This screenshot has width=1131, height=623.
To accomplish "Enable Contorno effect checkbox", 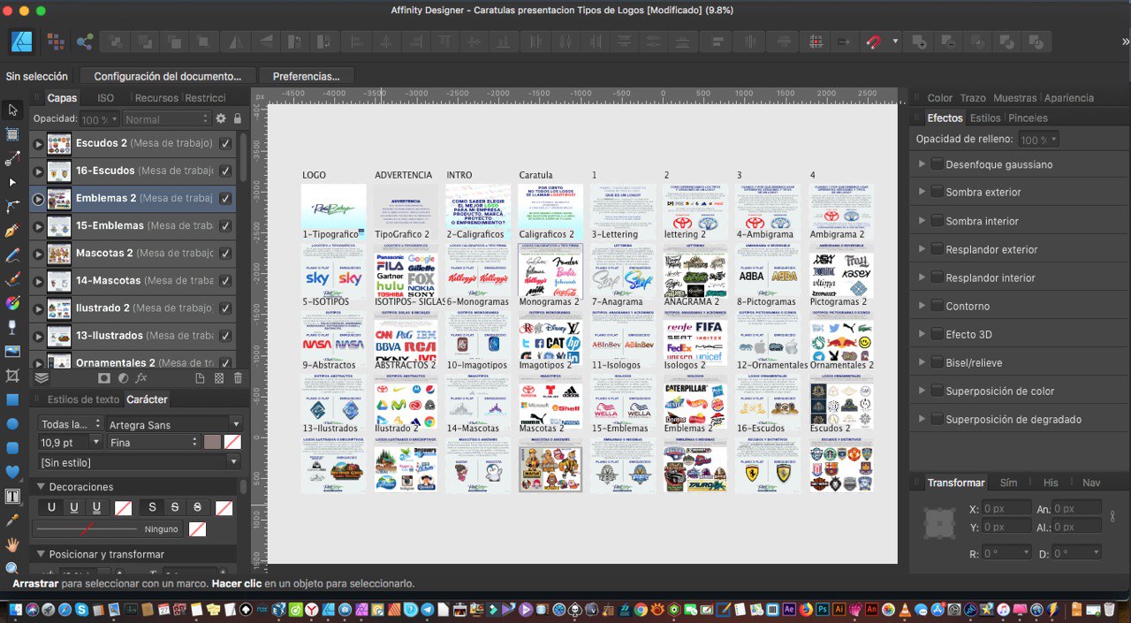I will tap(937, 306).
